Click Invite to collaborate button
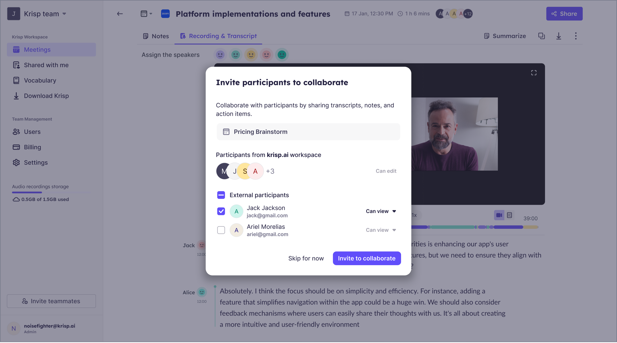 tap(367, 258)
